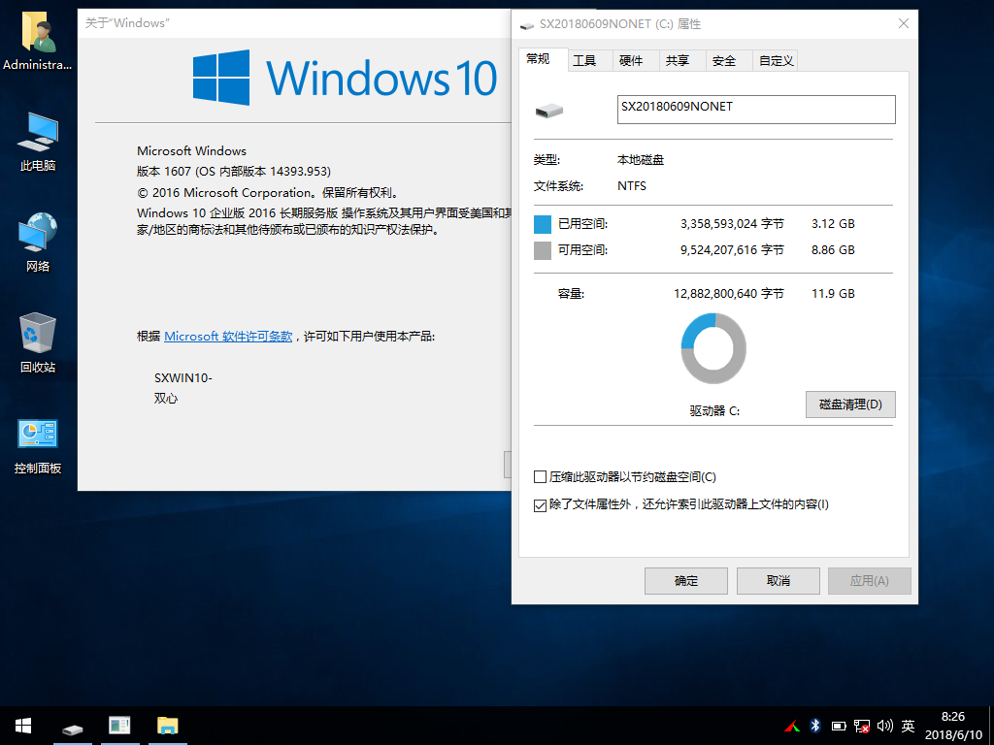The height and width of the screenshot is (745, 994).
Task: Click the volume speaker tray icon
Action: [885, 726]
